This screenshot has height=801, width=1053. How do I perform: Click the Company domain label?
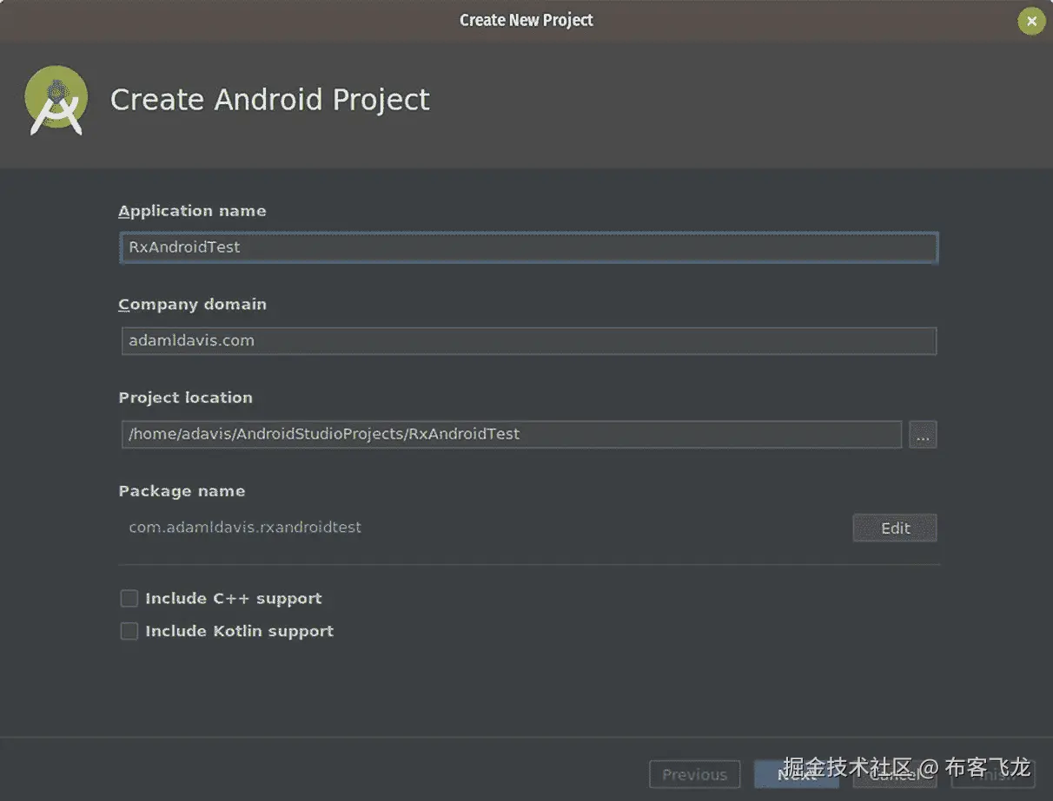point(192,305)
